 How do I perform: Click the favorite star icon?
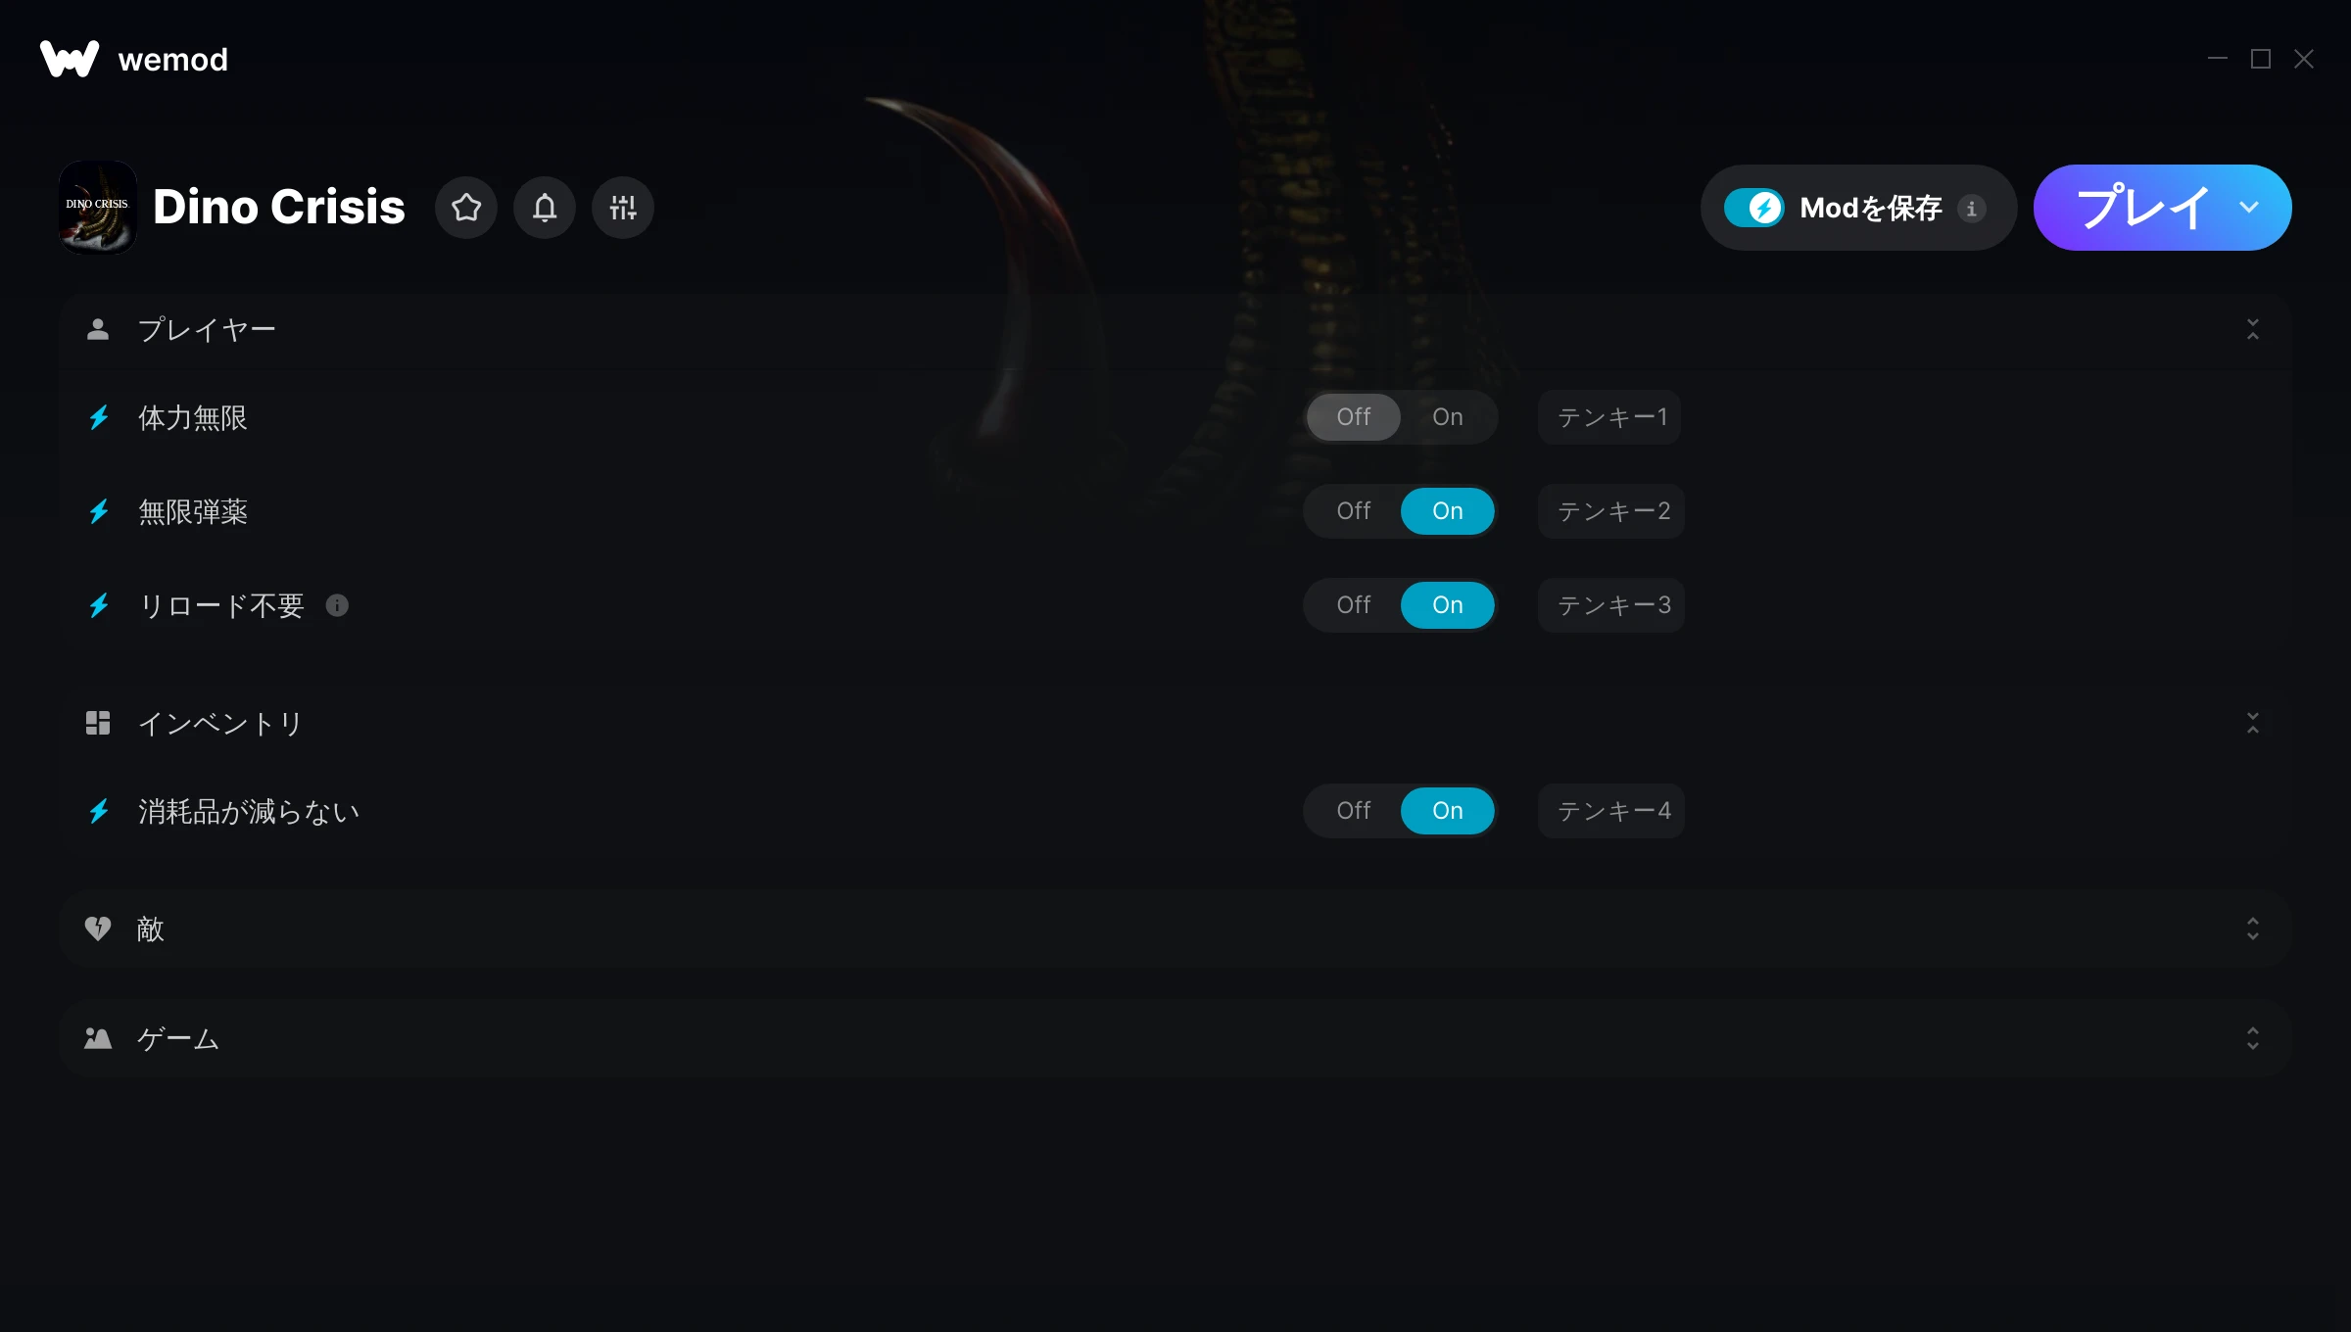tap(466, 208)
